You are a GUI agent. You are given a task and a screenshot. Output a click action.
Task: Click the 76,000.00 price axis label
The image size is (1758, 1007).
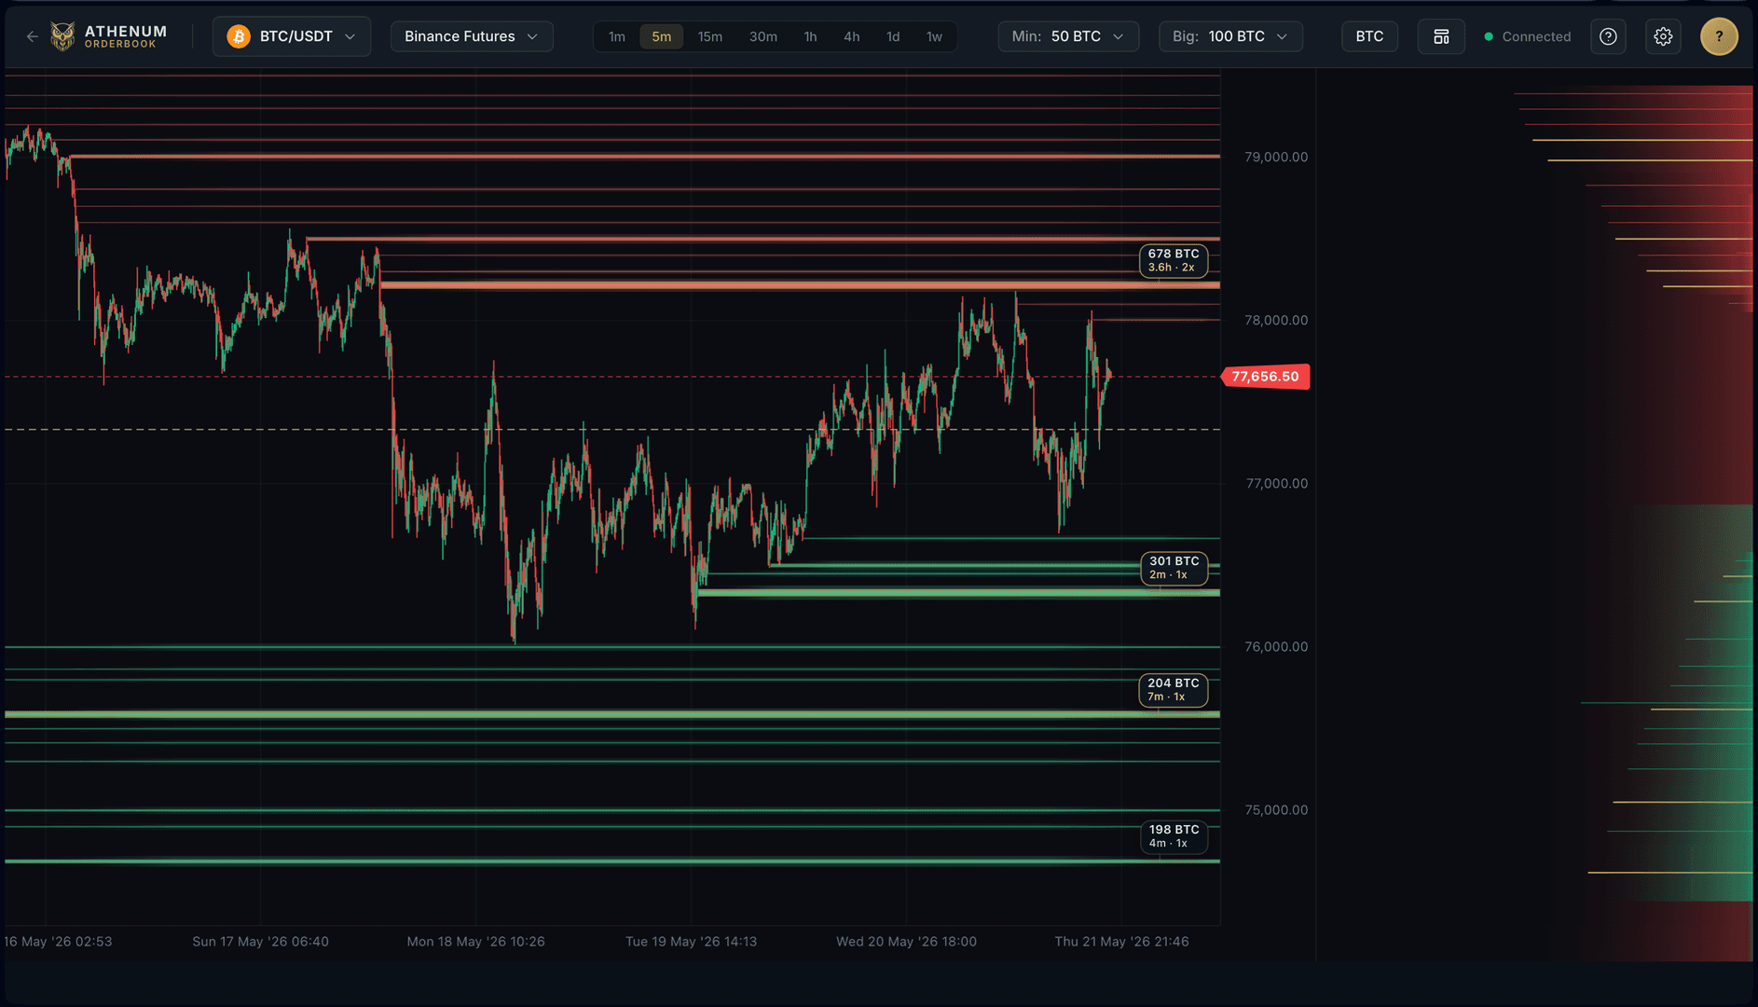click(1276, 646)
